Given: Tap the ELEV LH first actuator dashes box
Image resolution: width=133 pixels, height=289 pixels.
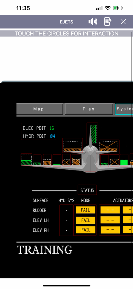Looking at the screenshot, I should [110, 220].
